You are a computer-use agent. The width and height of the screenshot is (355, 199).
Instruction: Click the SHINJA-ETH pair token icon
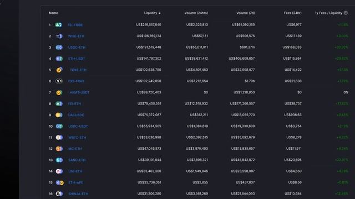[x=59, y=193]
